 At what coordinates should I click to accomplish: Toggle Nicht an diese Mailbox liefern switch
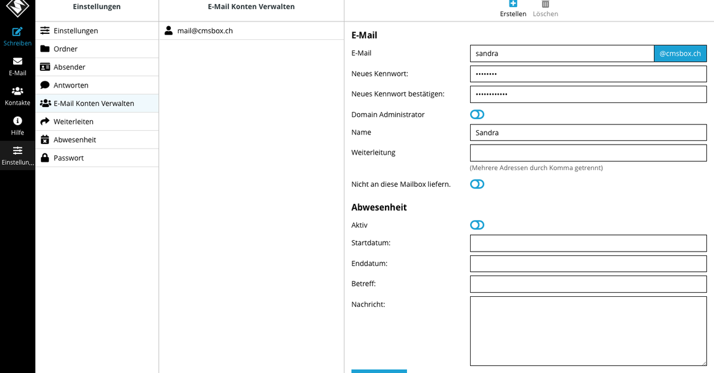tap(477, 184)
